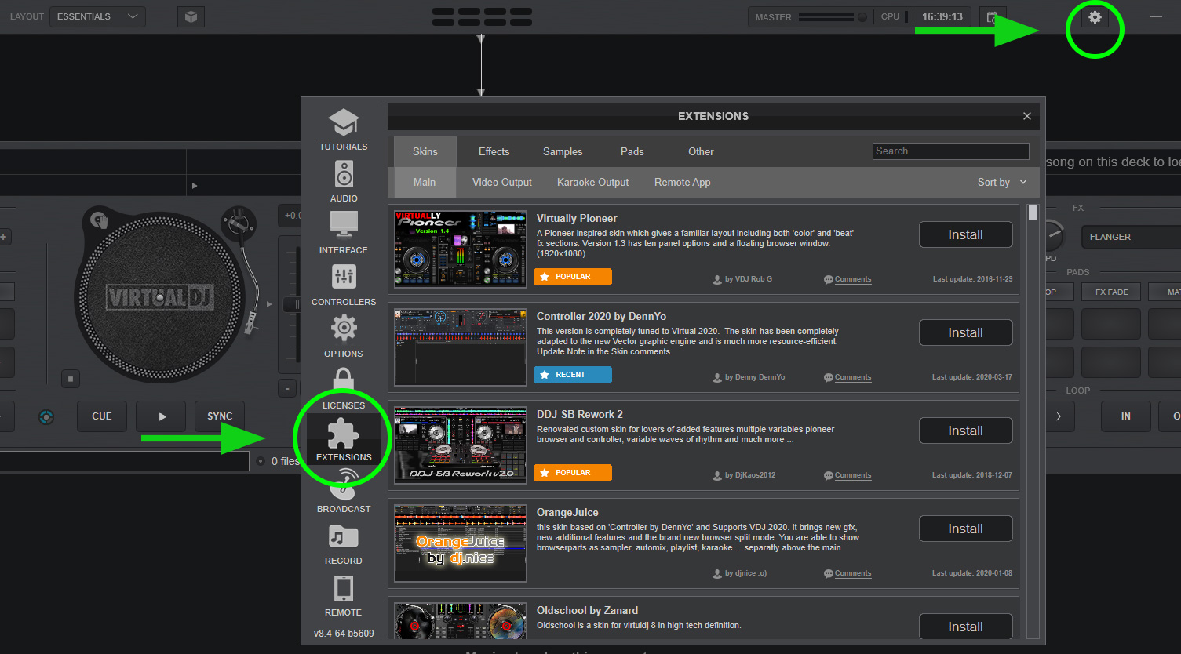Click the master volume slider
The height and width of the screenshot is (654, 1181).
(x=826, y=16)
